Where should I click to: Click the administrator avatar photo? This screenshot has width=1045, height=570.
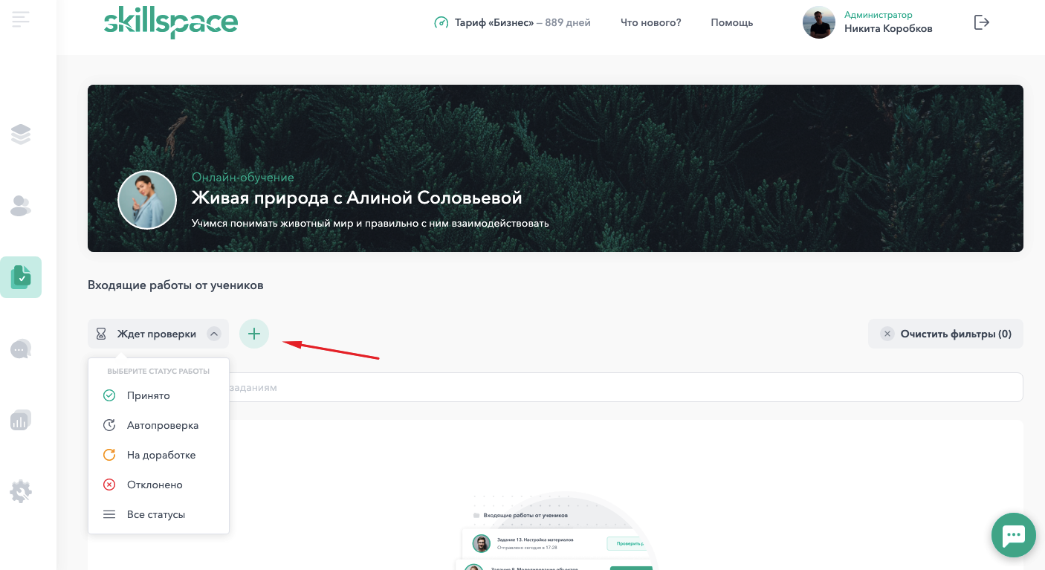[x=819, y=22]
